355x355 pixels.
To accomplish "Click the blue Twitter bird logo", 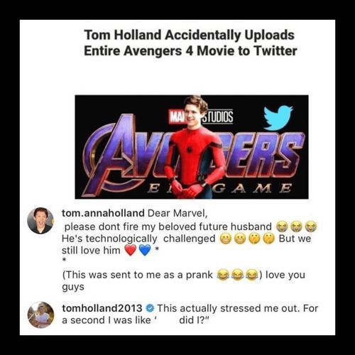I will (x=278, y=118).
